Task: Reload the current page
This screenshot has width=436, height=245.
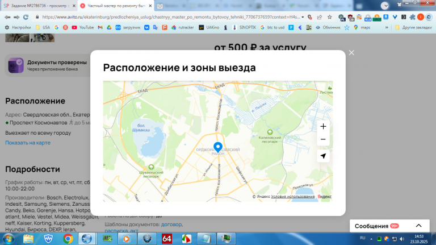Action: [26, 17]
